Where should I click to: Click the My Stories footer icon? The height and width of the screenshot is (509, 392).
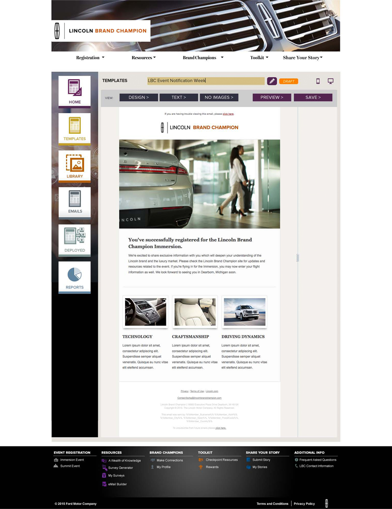(x=249, y=467)
